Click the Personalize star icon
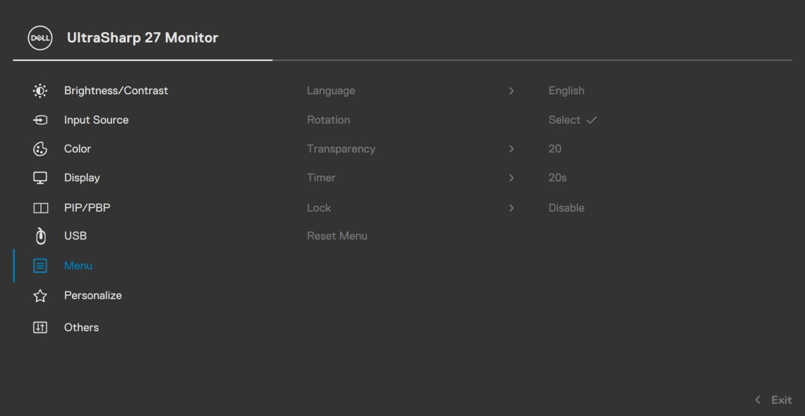The width and height of the screenshot is (805, 416). [40, 295]
